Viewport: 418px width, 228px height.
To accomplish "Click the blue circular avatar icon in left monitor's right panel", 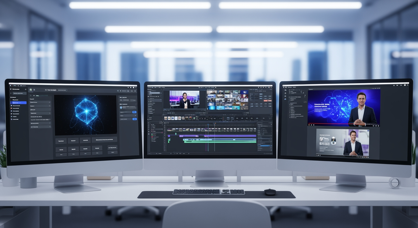I will coord(121,108).
